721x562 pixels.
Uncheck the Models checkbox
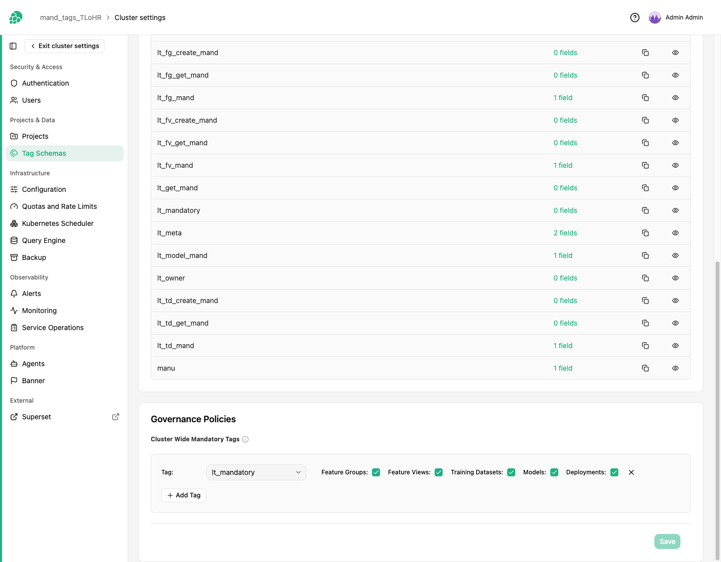(x=554, y=472)
